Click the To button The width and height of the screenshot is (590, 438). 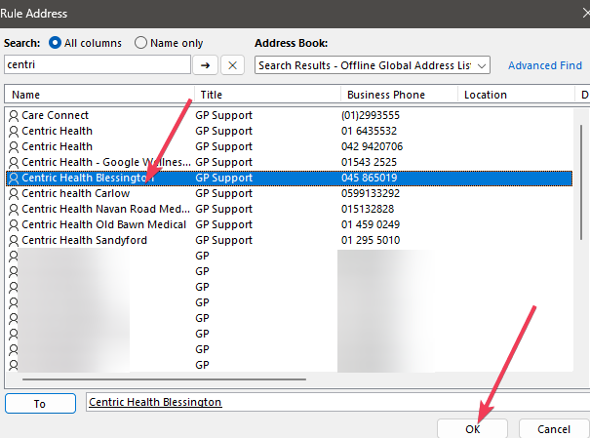tap(40, 403)
